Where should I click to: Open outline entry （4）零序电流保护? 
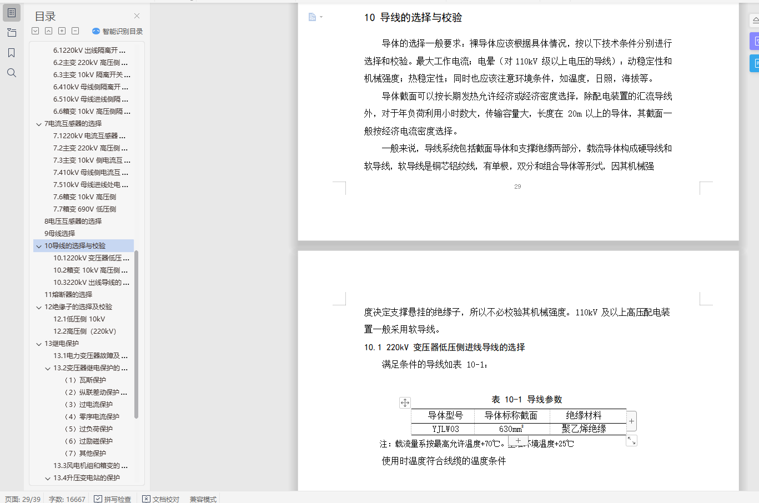tap(92, 416)
